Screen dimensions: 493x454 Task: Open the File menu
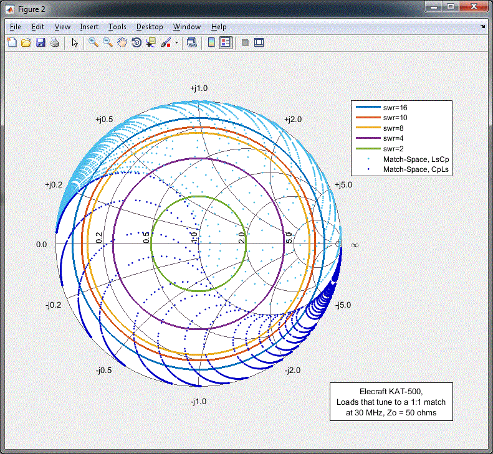point(16,27)
